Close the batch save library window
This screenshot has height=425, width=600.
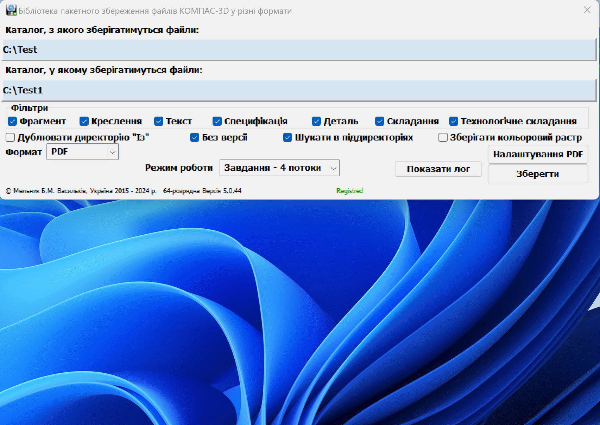click(x=587, y=10)
